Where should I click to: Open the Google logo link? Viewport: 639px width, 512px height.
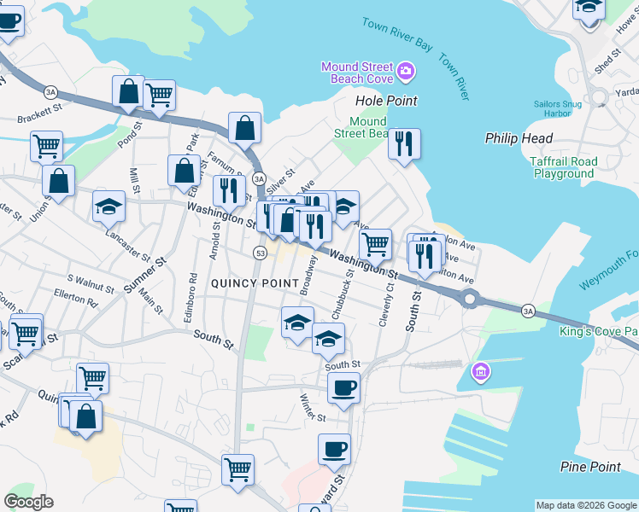coord(28,502)
